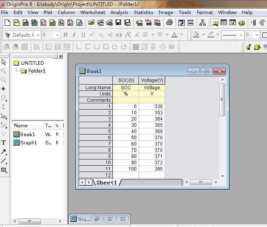Open the text alignment dropdown arrow

click(153, 35)
